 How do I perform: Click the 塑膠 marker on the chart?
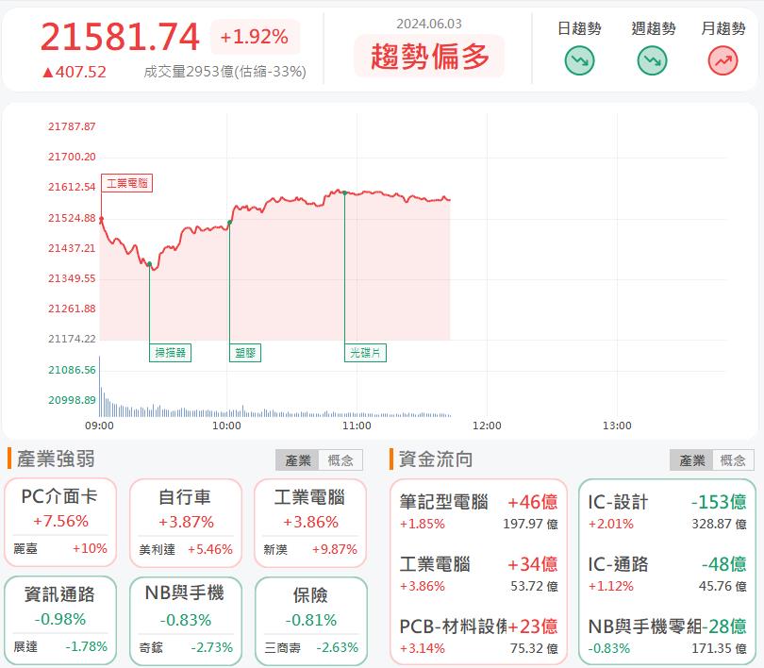(x=245, y=352)
